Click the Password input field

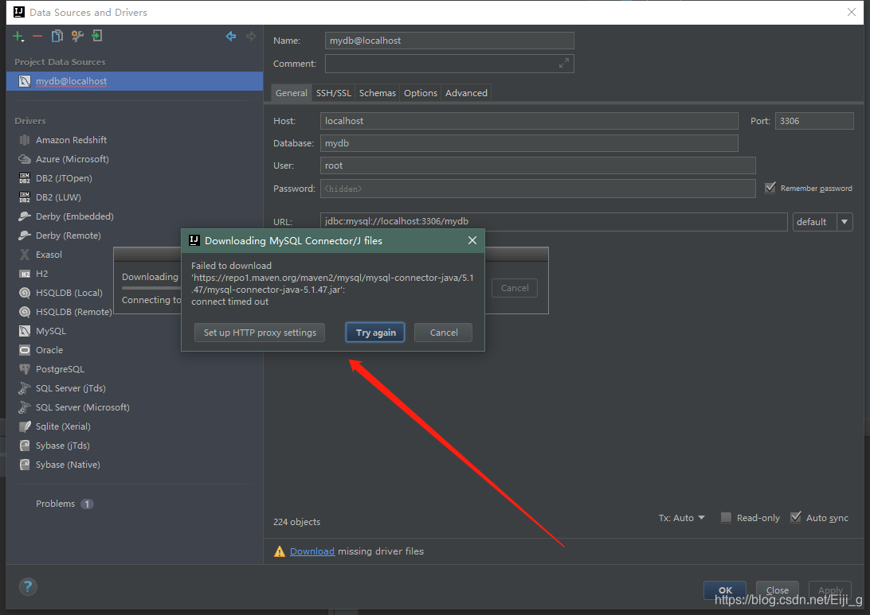point(538,189)
